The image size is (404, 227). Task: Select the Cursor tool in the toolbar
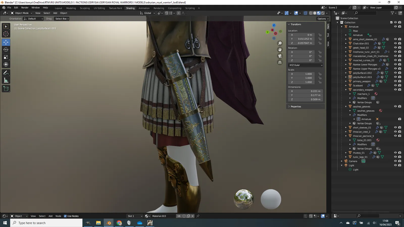click(6, 34)
